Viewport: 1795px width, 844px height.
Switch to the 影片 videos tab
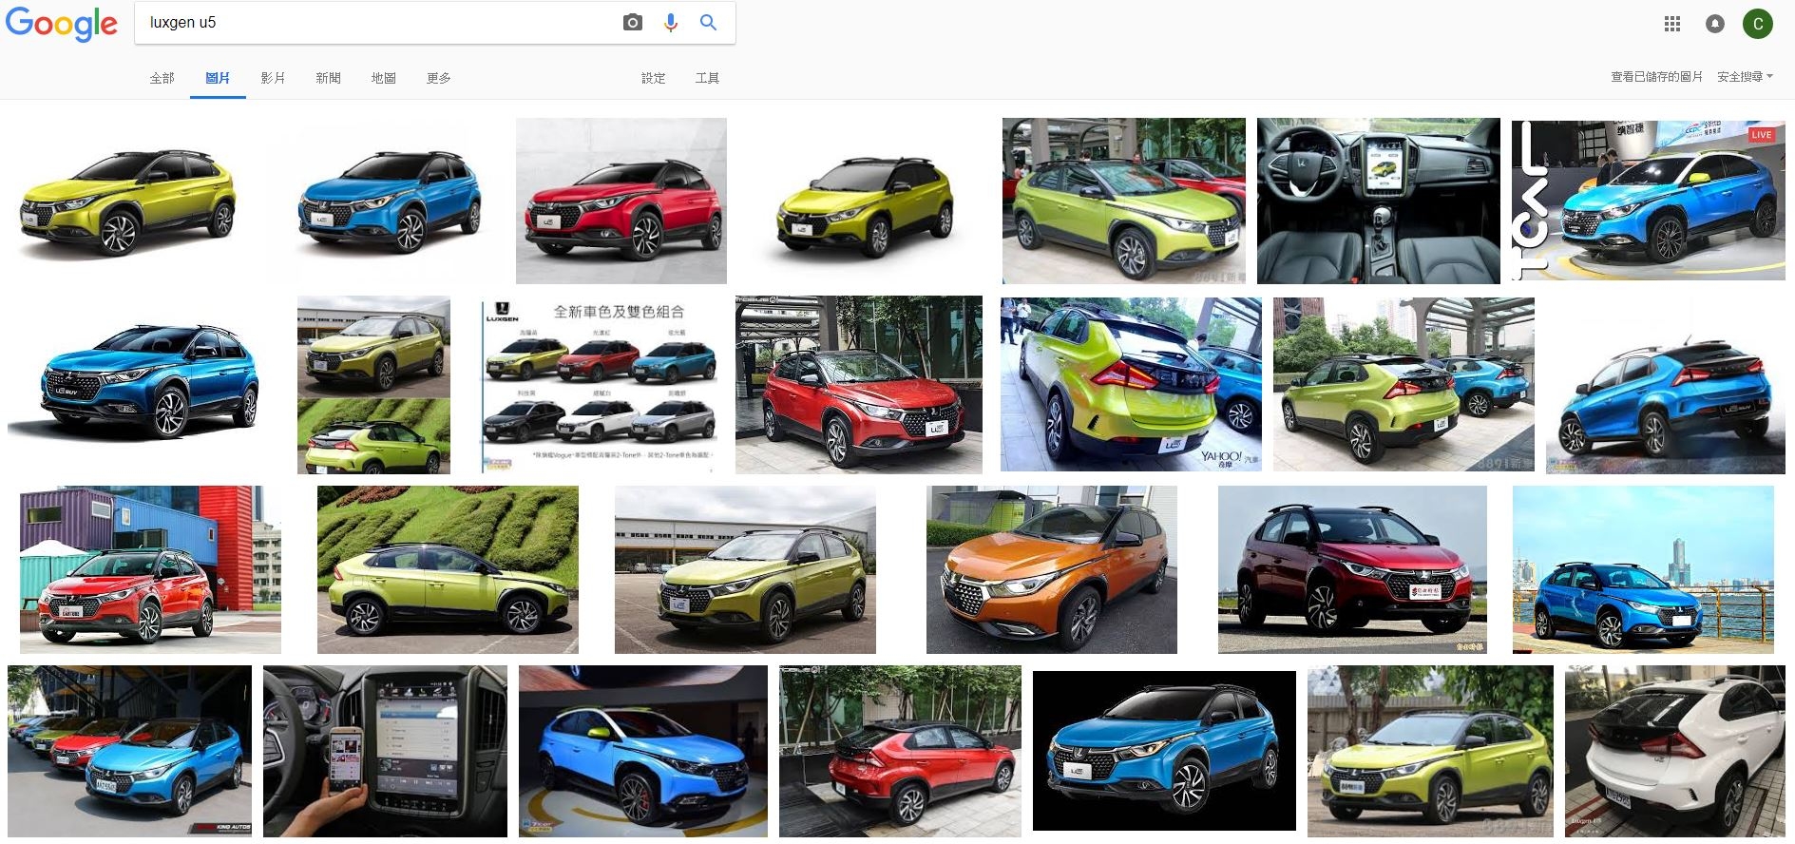[273, 78]
